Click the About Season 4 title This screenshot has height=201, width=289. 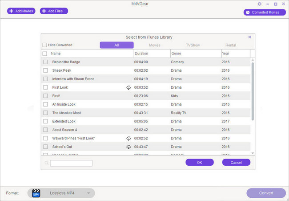[65, 130]
